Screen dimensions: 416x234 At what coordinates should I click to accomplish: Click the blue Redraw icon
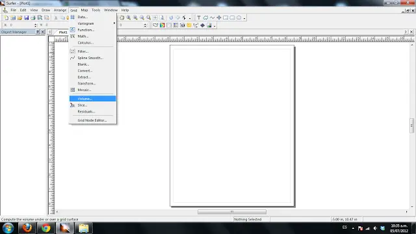pos(171,18)
